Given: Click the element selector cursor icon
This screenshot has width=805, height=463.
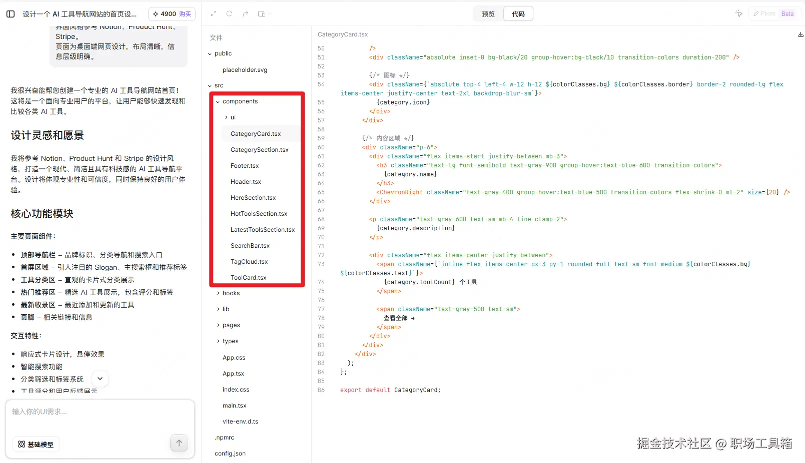Looking at the screenshot, I should [x=739, y=13].
